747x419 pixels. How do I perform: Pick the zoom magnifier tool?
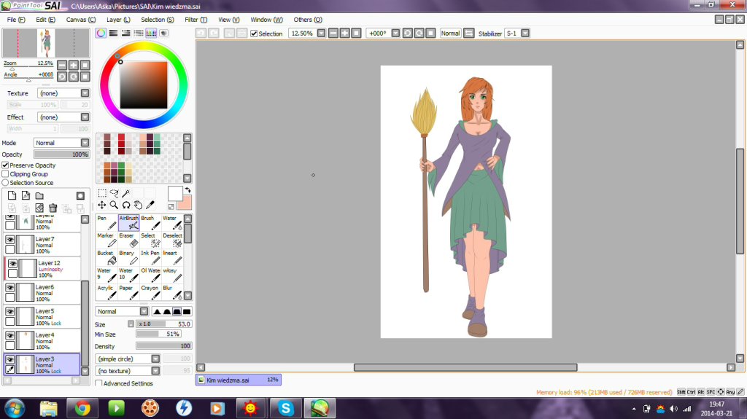click(x=114, y=205)
